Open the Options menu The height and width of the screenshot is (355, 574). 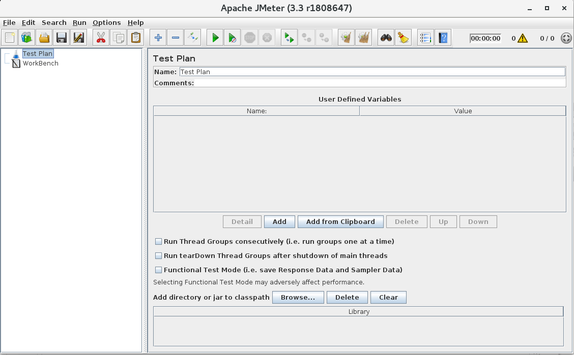click(106, 23)
